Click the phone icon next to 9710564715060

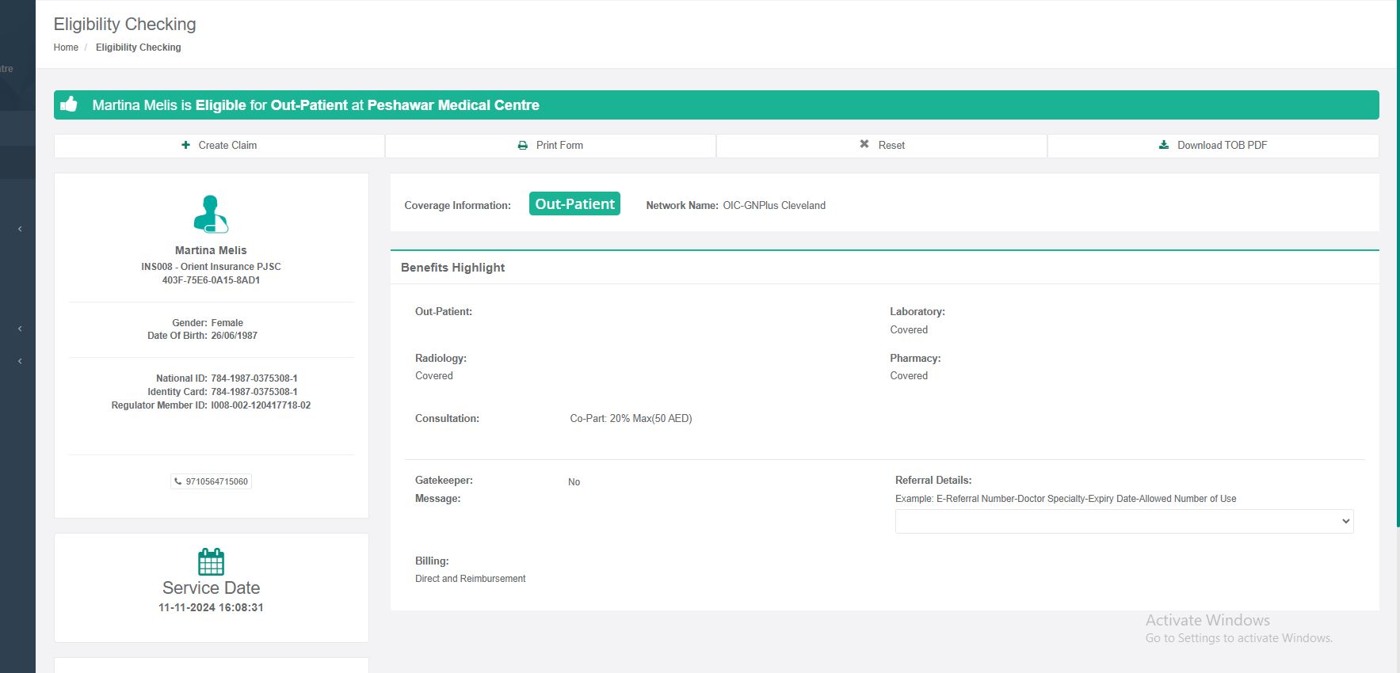[x=178, y=481]
